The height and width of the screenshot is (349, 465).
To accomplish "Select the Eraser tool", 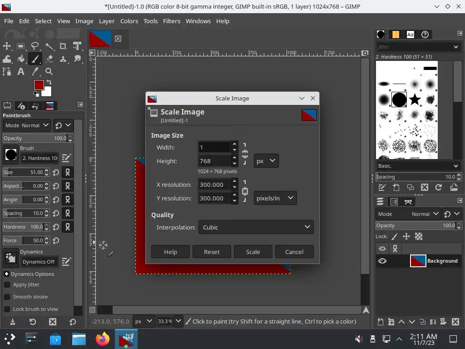I will point(49,59).
